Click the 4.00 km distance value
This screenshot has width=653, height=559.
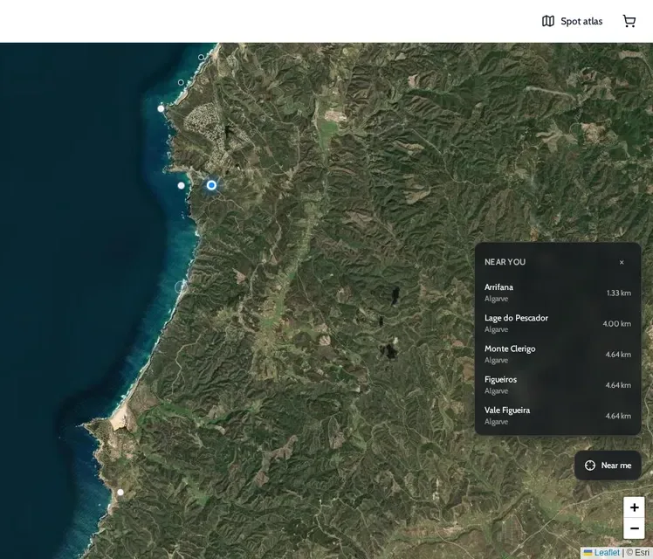[x=616, y=324]
